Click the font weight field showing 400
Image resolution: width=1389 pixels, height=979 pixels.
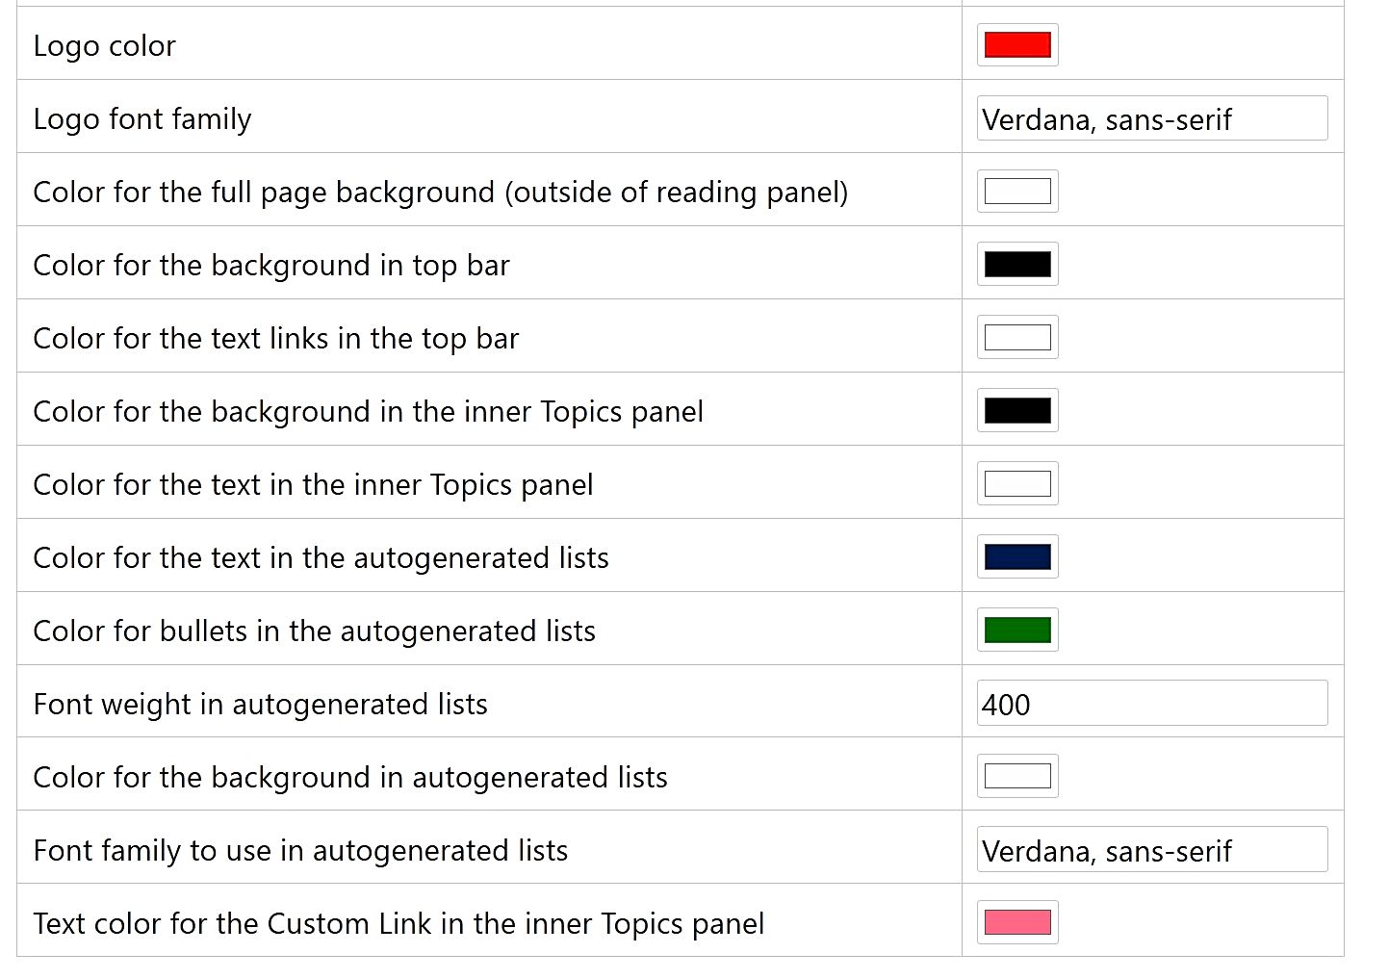coord(1151,704)
